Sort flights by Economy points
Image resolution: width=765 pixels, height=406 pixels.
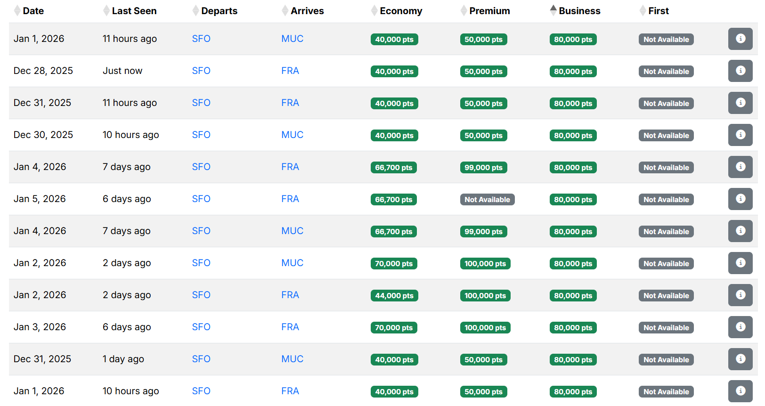pyautogui.click(x=400, y=11)
